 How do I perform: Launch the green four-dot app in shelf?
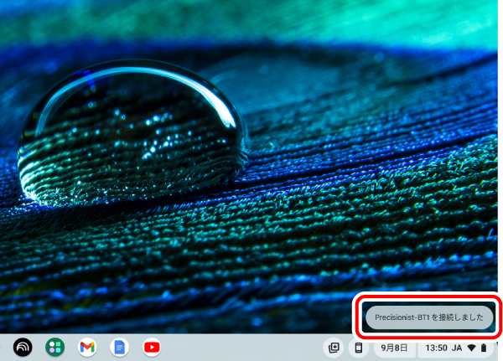(55, 347)
